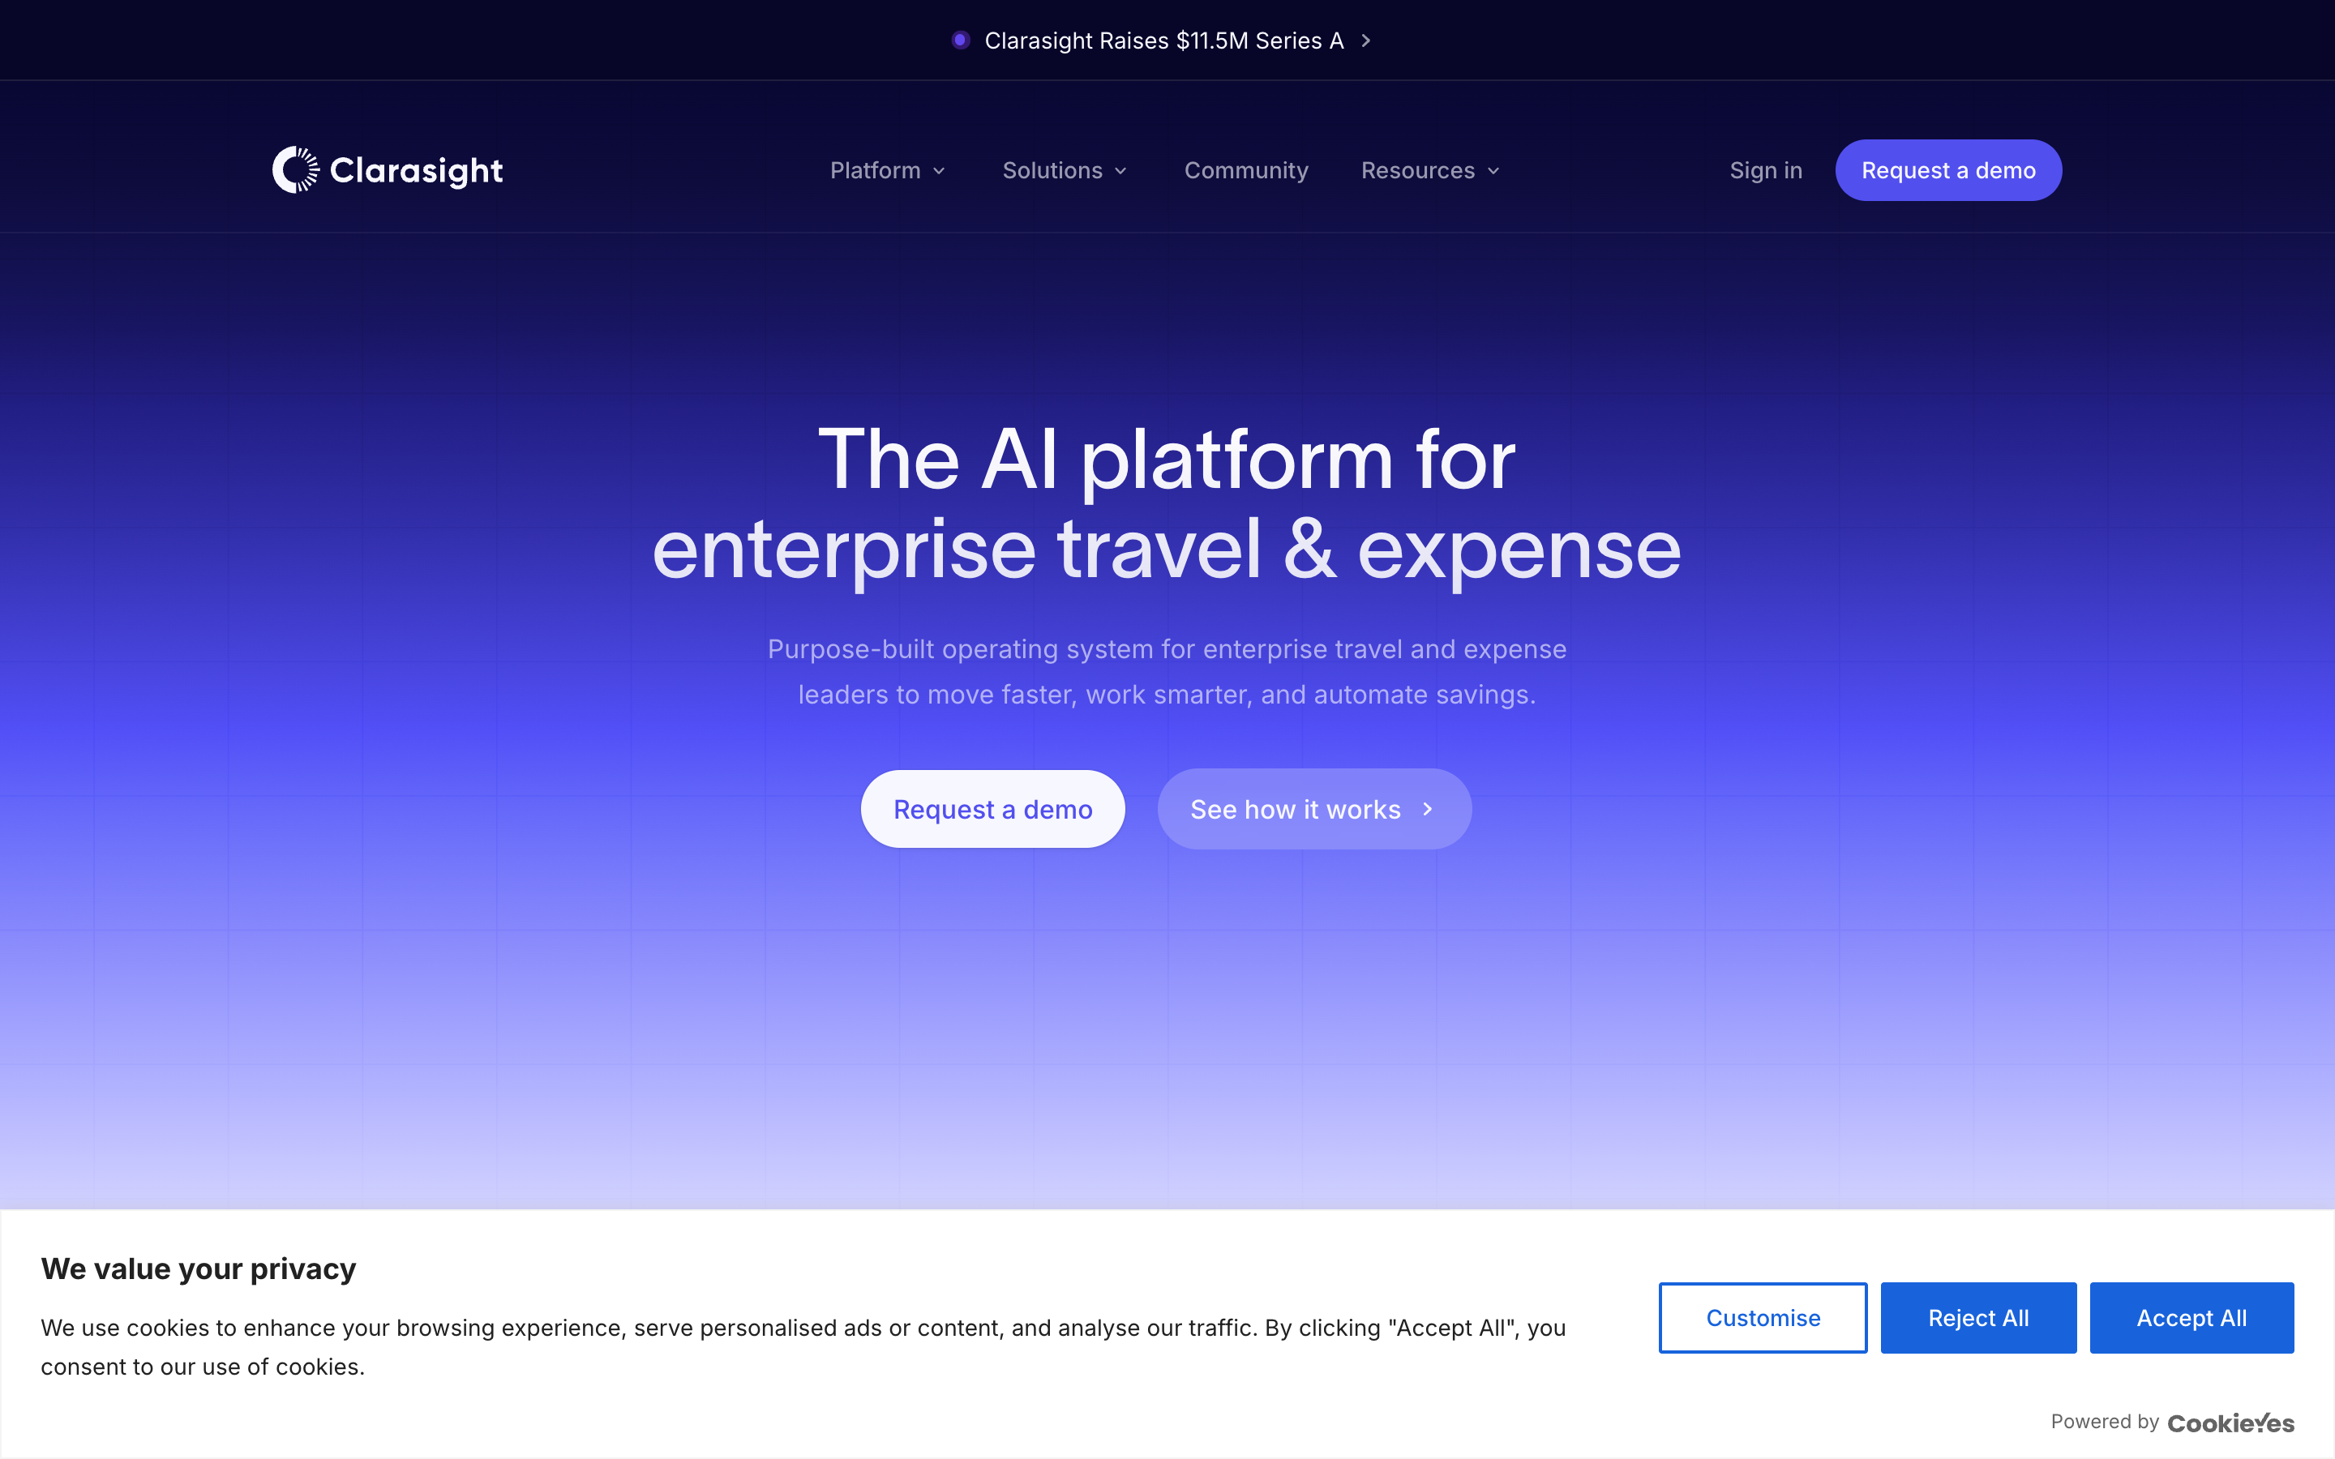
Task: Expand the Solutions dropdown chevron
Action: point(1120,171)
